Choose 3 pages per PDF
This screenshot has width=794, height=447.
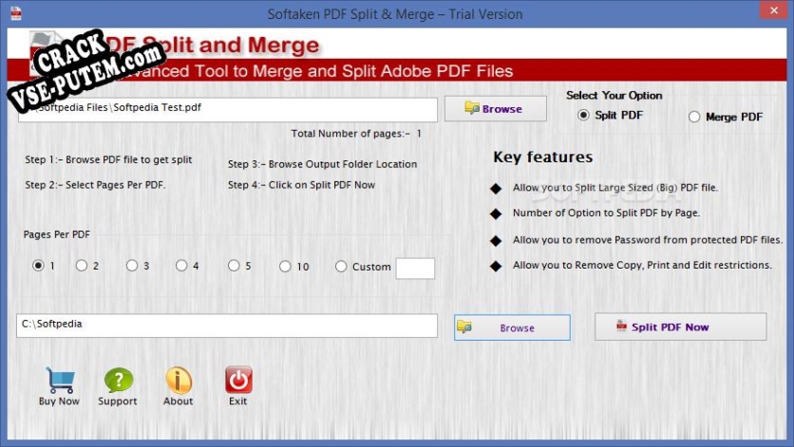coord(132,266)
